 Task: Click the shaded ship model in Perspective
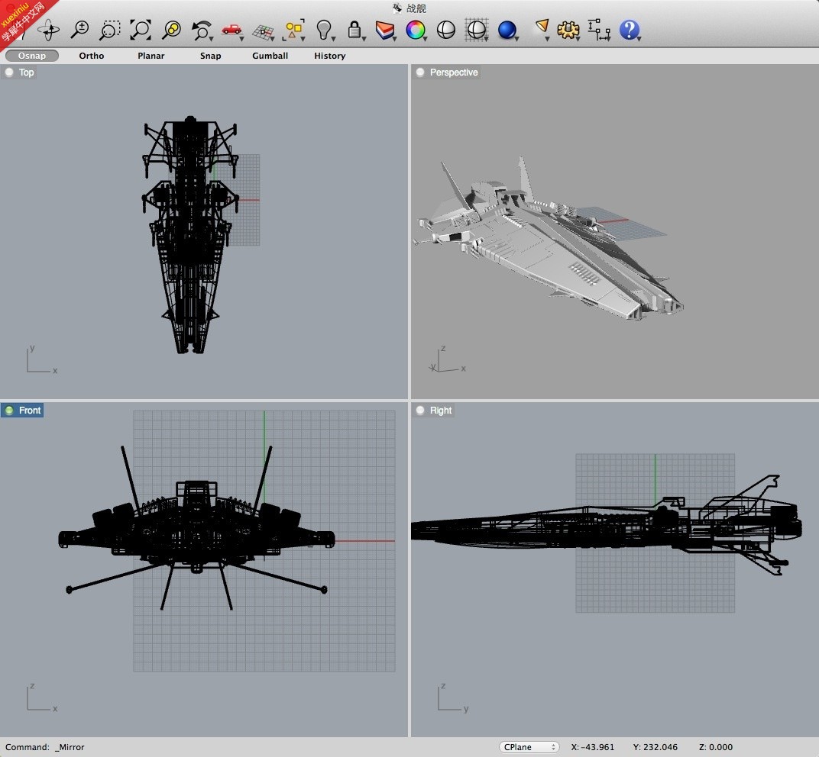pos(549,240)
